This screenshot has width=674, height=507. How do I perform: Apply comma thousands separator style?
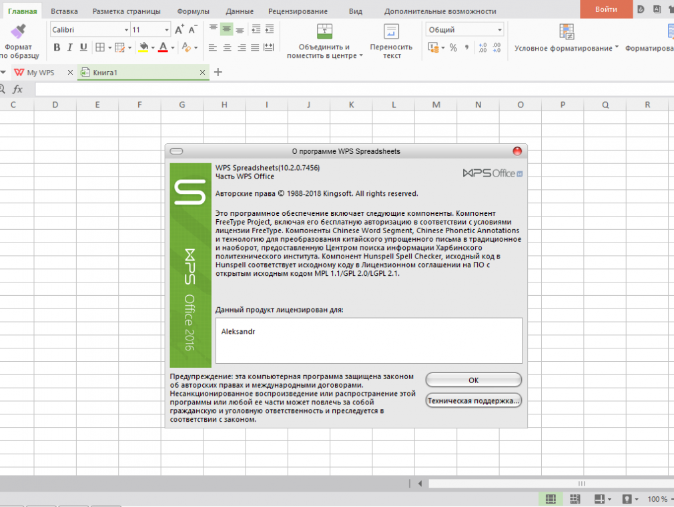[467, 48]
